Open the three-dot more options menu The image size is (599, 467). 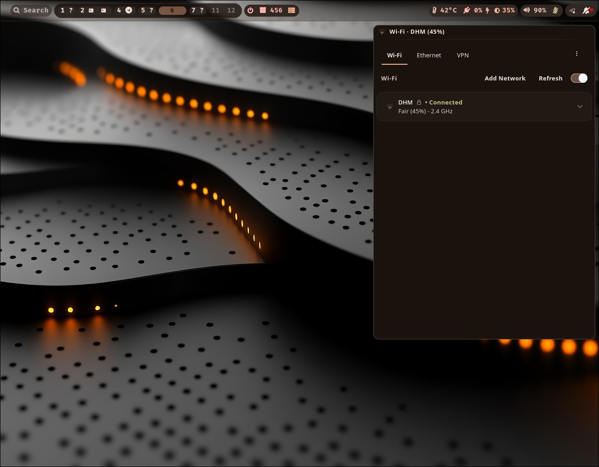tap(577, 54)
